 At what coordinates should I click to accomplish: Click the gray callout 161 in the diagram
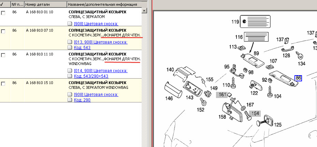pyautogui.click(x=223, y=95)
